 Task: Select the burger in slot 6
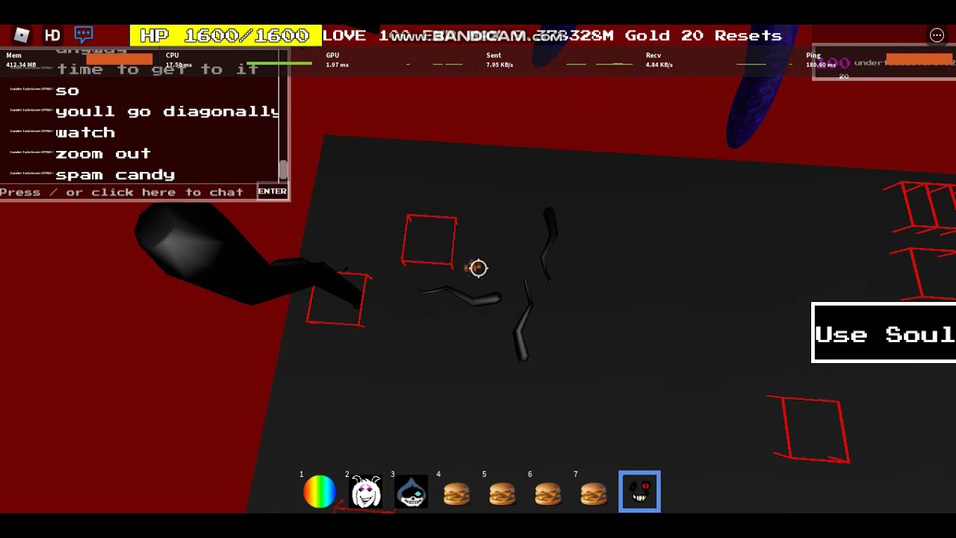[x=548, y=492]
